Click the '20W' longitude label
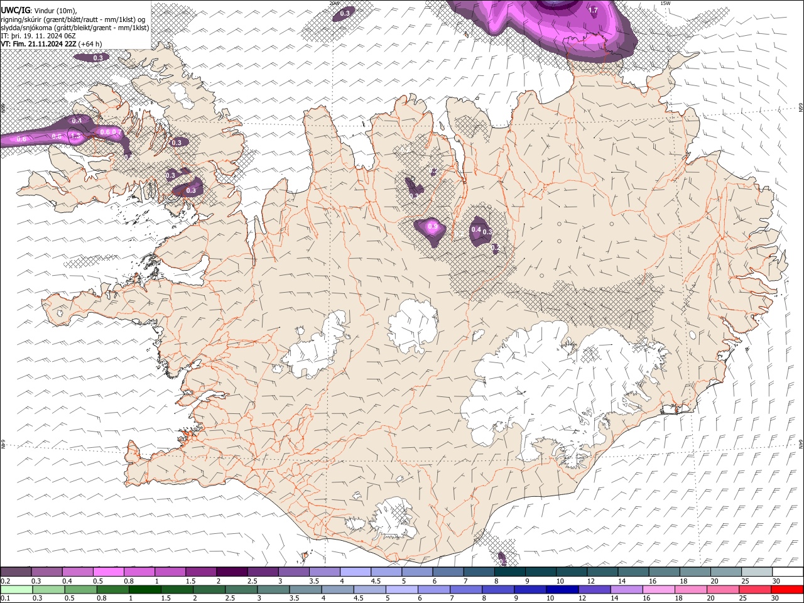Image resolution: width=804 pixels, height=603 pixels. (x=334, y=3)
